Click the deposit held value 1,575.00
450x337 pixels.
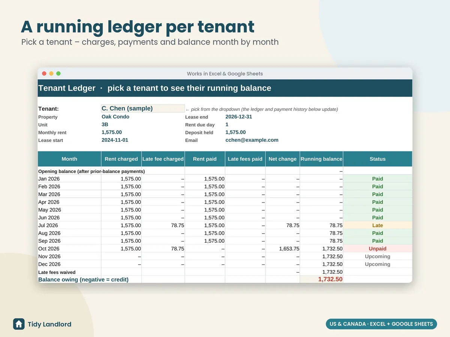(x=235, y=133)
